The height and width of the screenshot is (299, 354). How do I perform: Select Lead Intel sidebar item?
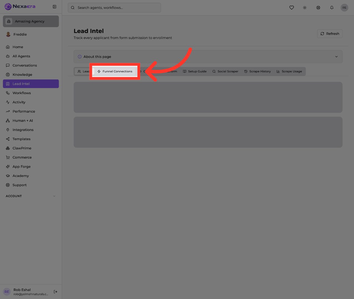click(31, 84)
